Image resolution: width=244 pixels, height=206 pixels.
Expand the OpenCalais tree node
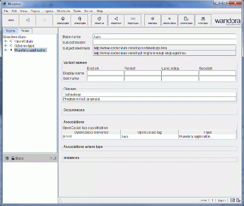pyautogui.click(x=5, y=41)
